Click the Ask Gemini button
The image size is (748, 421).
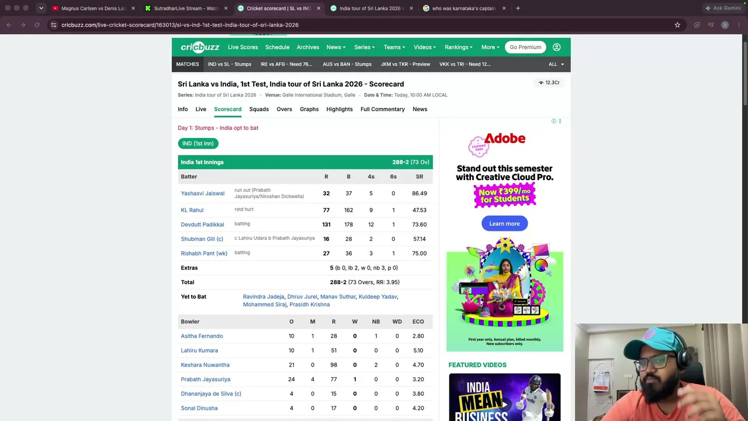point(723,8)
